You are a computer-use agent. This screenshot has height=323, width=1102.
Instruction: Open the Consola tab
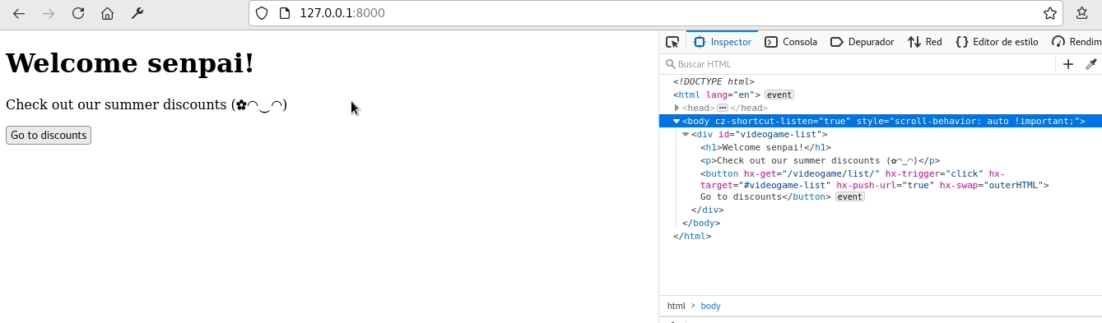pos(791,42)
